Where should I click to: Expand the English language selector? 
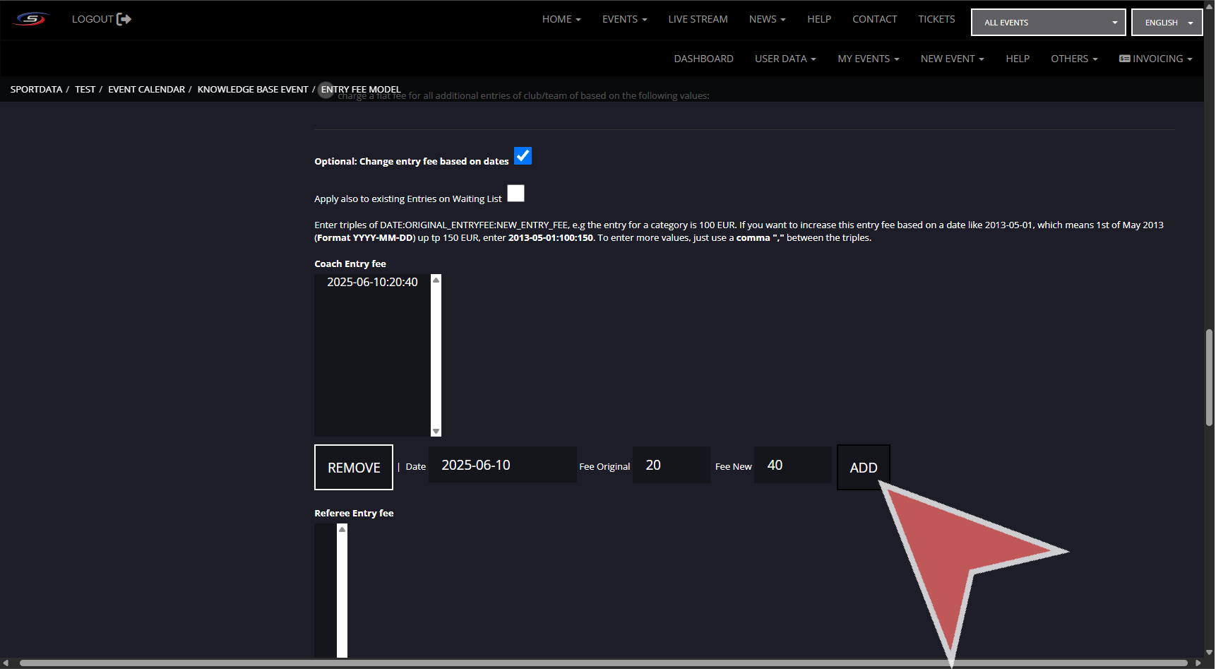pyautogui.click(x=1167, y=23)
